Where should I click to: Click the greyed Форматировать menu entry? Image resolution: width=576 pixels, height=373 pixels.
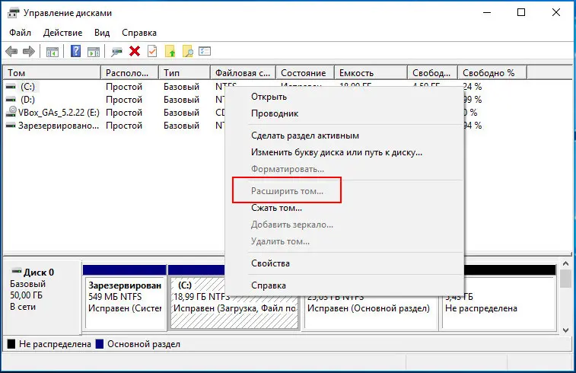point(344,169)
